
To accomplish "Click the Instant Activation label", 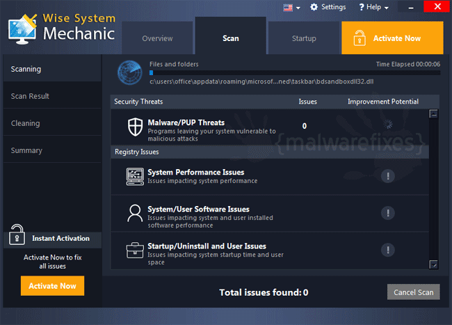I will (60, 238).
